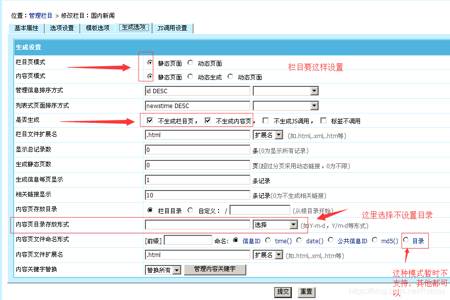
Task: Click the 管理内容关键字 button
Action: click(215, 269)
